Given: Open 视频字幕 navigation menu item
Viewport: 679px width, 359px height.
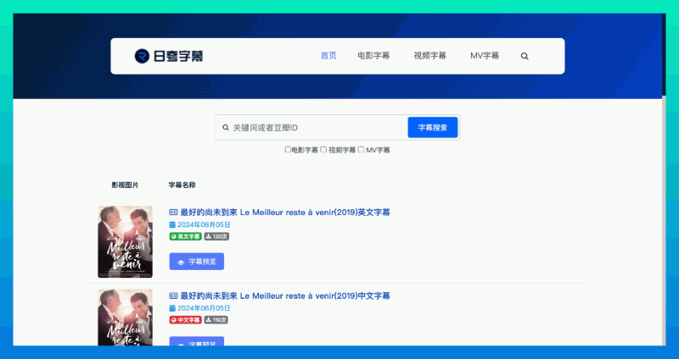Looking at the screenshot, I should click(429, 56).
